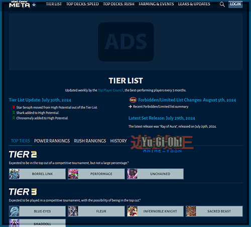Select the Unchained deck artwork icon
The image size is (251, 227).
(132, 174)
